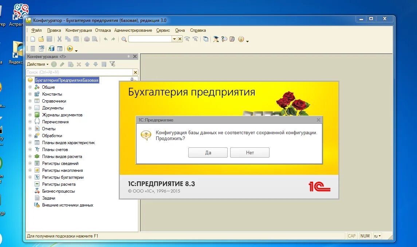Open the search field dropdown arrow
The height and width of the screenshot is (247, 417).
174,39
